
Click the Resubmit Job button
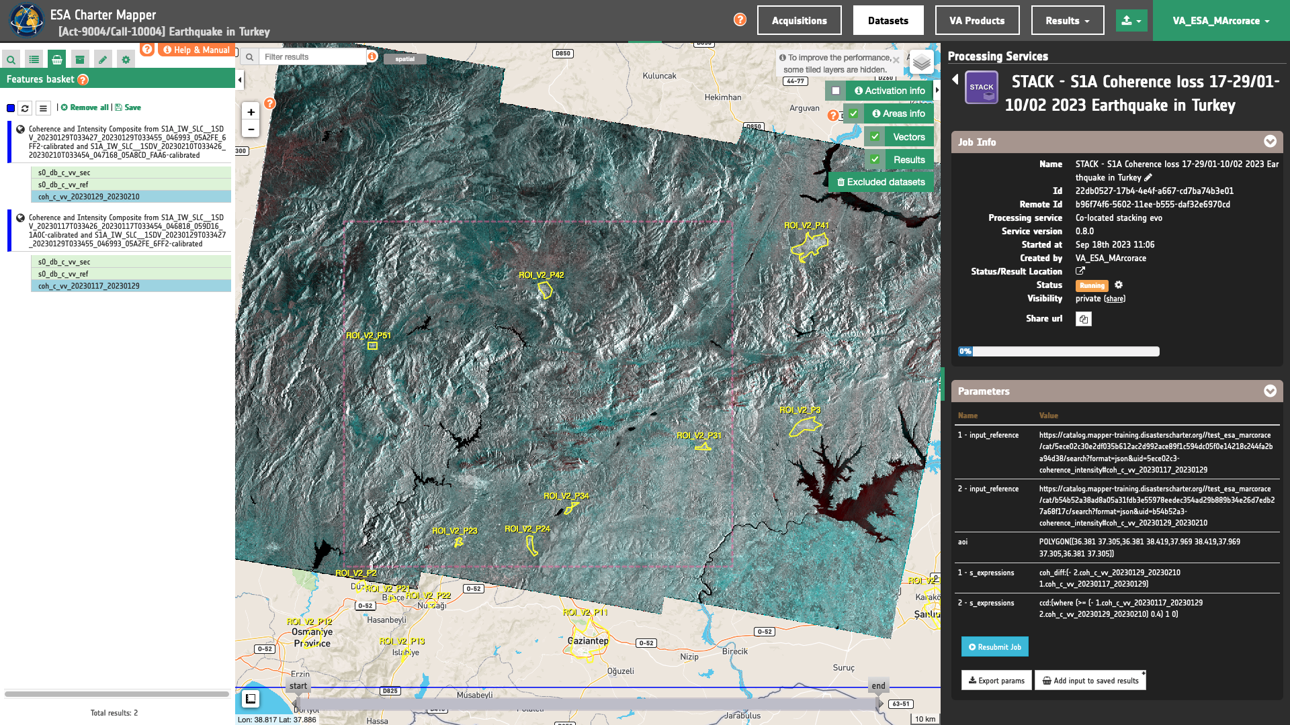tap(994, 646)
